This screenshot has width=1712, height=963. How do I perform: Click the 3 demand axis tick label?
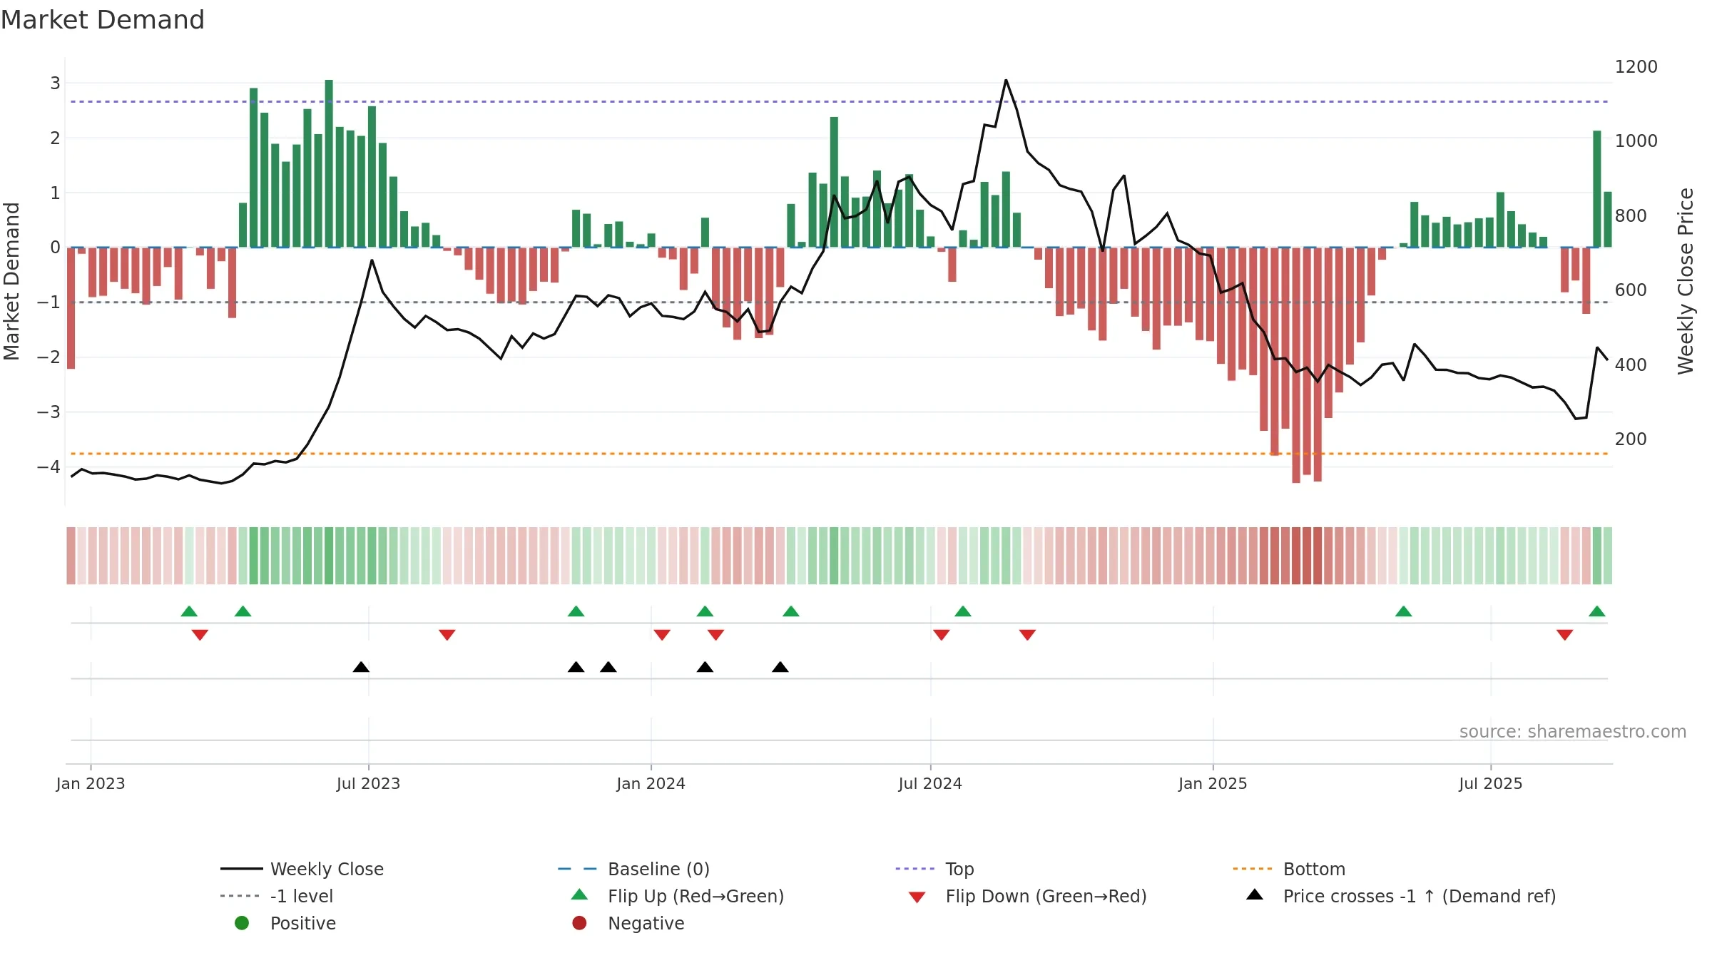(55, 83)
